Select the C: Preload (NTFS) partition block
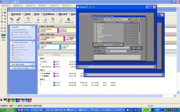This screenshot has height=112, width=180. [48, 31]
